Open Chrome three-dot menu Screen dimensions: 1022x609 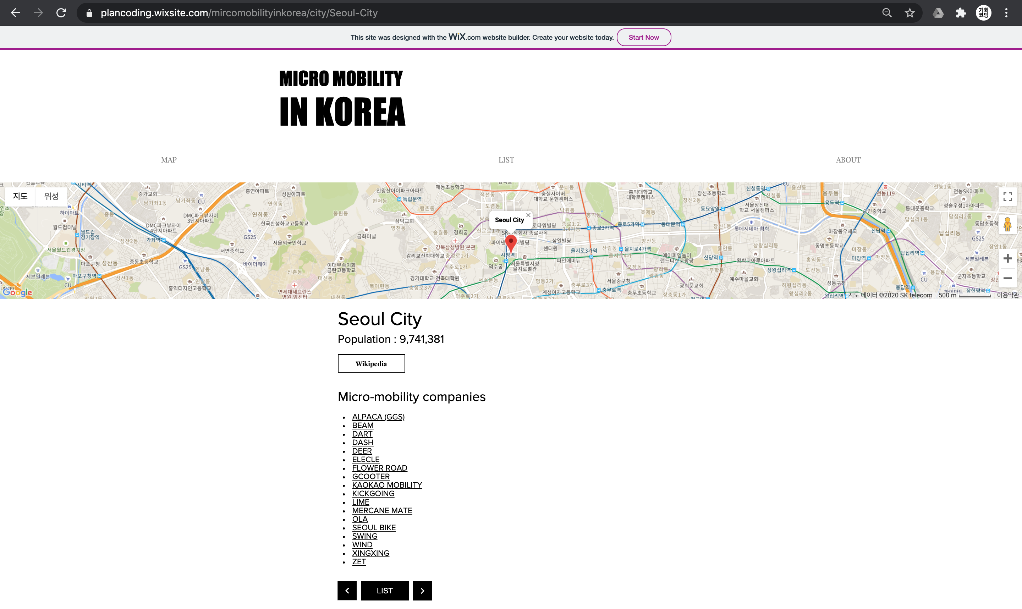click(x=1006, y=13)
